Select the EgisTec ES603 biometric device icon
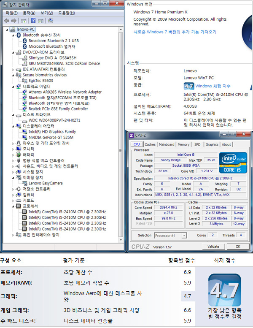This screenshot has height=328, width=253. tap(24, 81)
